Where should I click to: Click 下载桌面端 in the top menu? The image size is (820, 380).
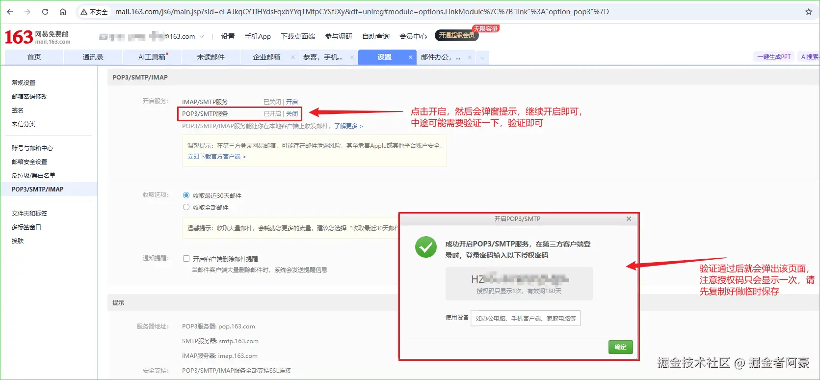coord(298,36)
